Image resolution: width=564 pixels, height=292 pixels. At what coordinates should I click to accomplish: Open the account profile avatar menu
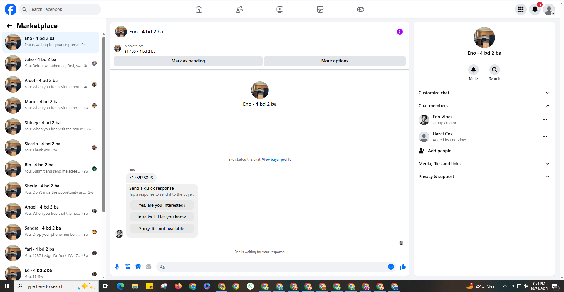click(x=549, y=9)
